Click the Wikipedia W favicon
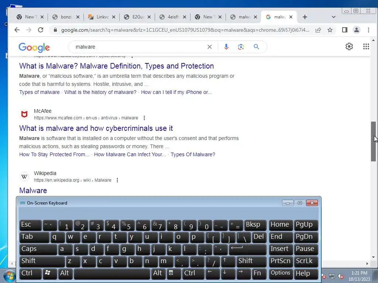The width and height of the screenshot is (378, 283). (24, 177)
